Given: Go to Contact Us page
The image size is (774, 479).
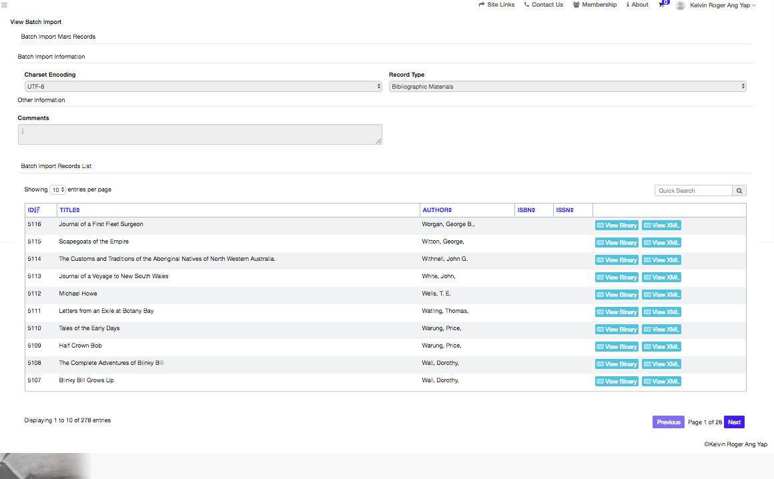Looking at the screenshot, I should click(x=543, y=5).
